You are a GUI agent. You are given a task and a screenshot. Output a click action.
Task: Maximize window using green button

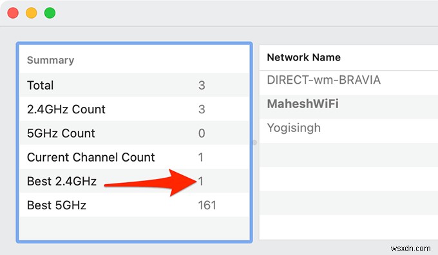point(50,13)
